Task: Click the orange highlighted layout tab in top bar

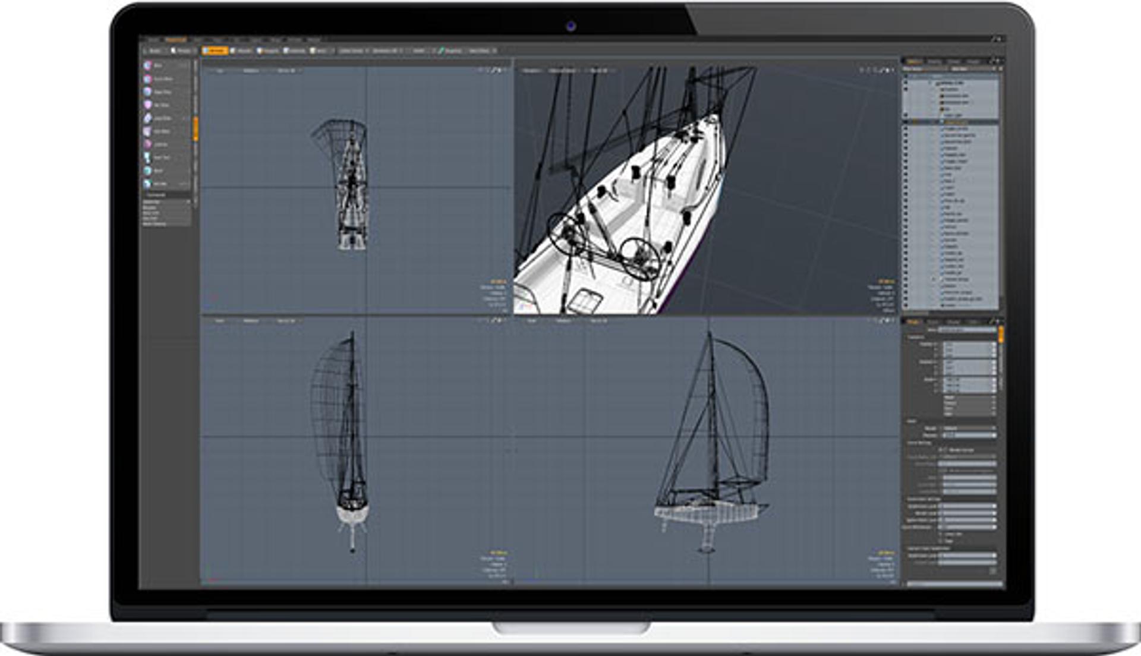Action: coord(176,40)
